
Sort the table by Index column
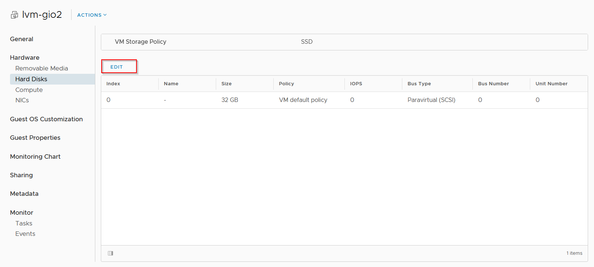point(113,84)
